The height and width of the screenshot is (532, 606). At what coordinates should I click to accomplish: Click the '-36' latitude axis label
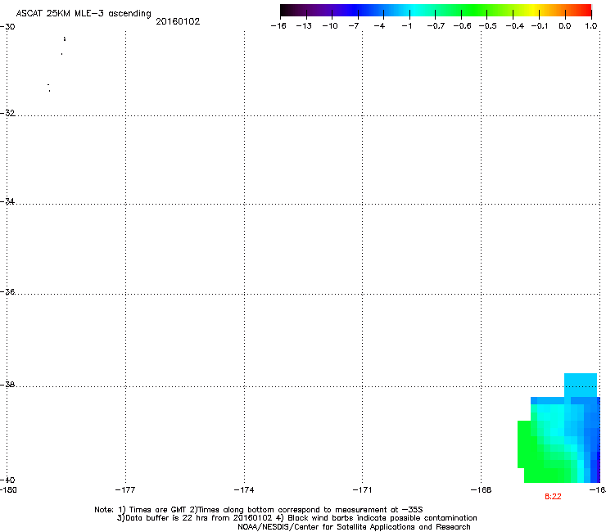(7, 291)
